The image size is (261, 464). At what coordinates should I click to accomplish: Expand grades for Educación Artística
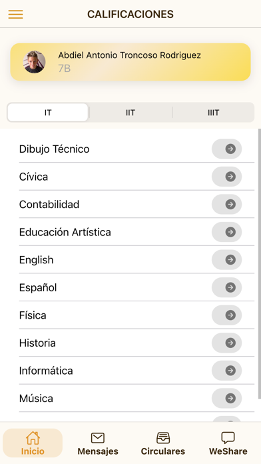click(227, 232)
